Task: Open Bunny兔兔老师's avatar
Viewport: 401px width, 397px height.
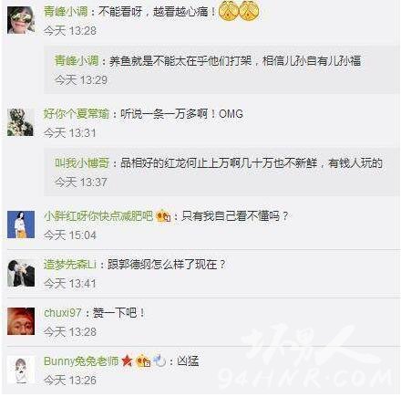Action: coord(21,370)
